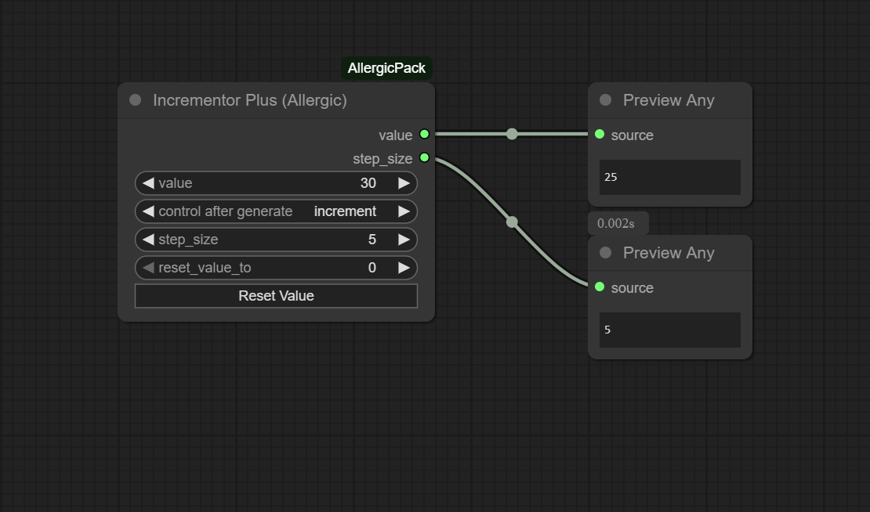Select the upper Preview Any node title
This screenshot has height=512, width=870.
click(x=669, y=100)
